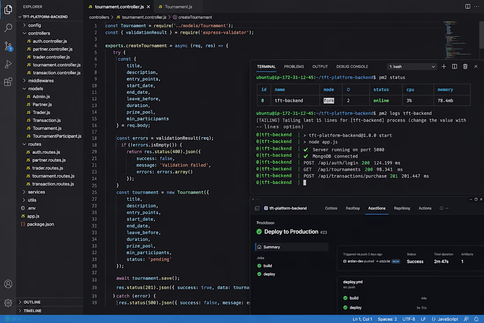
Task: Open the Accounts menu icon
Action: [x=8, y=284]
